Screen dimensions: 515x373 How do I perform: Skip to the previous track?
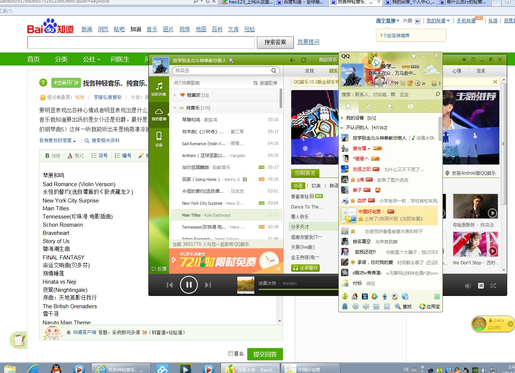click(170, 285)
